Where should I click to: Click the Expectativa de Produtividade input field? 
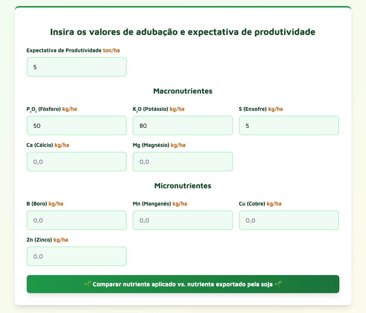click(x=77, y=67)
